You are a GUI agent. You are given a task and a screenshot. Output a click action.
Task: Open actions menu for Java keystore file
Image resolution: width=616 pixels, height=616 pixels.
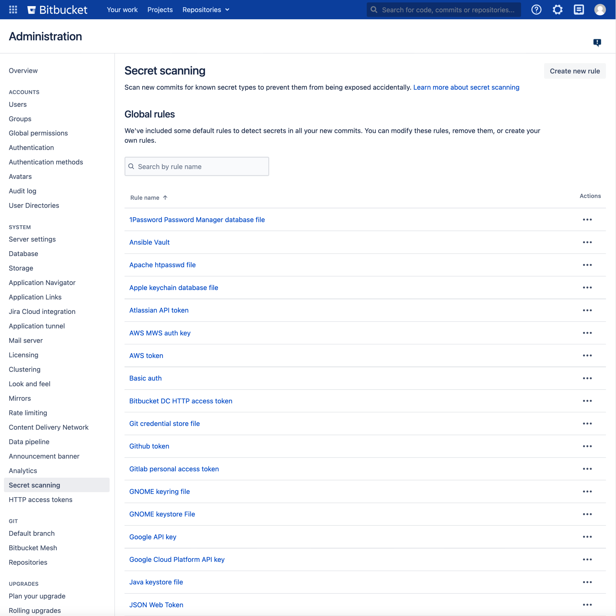pyautogui.click(x=587, y=582)
